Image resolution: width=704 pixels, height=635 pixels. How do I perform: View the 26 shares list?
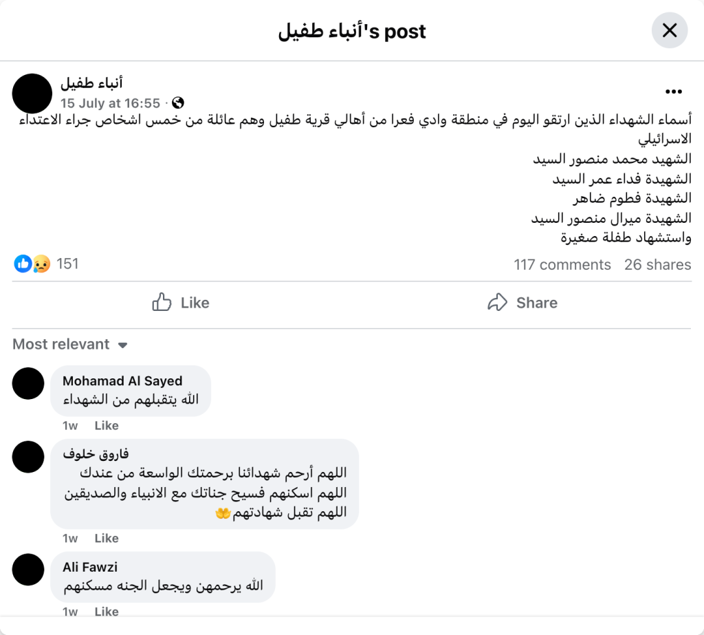coord(657,265)
